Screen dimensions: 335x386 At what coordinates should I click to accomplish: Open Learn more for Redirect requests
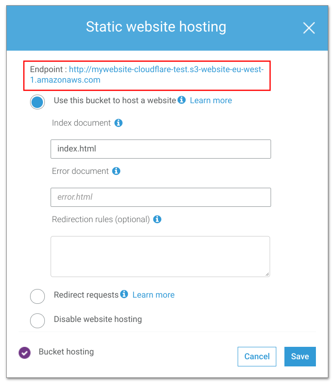[x=153, y=295]
